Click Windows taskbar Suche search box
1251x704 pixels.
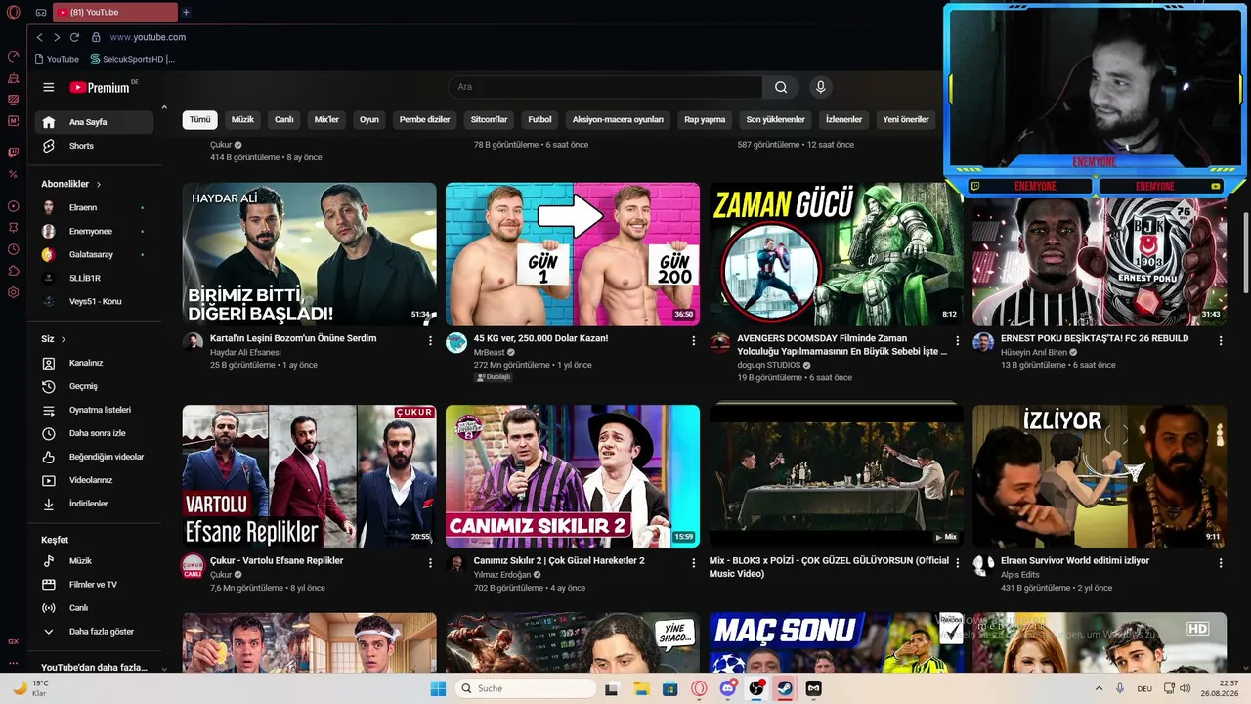click(526, 688)
